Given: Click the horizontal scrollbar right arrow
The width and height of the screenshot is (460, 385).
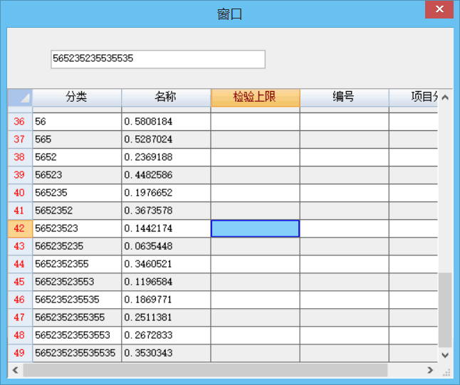Looking at the screenshot, I should coord(429,370).
